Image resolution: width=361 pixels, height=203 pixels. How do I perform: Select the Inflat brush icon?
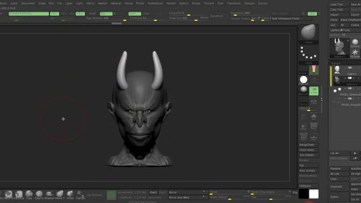[70, 194]
